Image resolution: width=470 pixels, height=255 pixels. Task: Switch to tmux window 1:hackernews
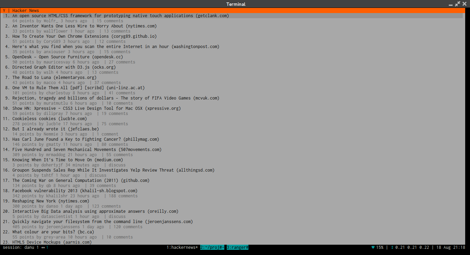click(x=182, y=247)
